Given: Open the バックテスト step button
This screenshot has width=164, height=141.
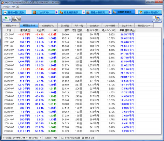Looking at the screenshot, I should pos(43,12).
